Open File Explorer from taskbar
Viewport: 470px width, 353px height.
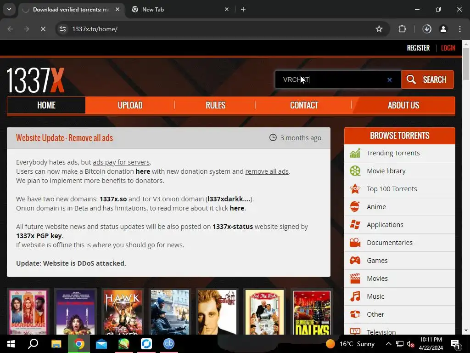pos(56,344)
